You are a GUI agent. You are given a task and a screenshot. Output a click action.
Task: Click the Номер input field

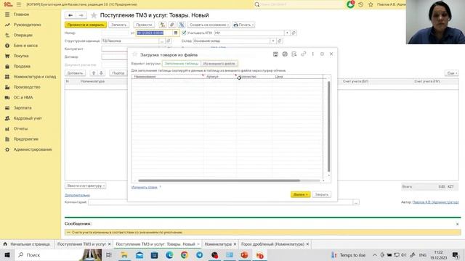(115, 33)
